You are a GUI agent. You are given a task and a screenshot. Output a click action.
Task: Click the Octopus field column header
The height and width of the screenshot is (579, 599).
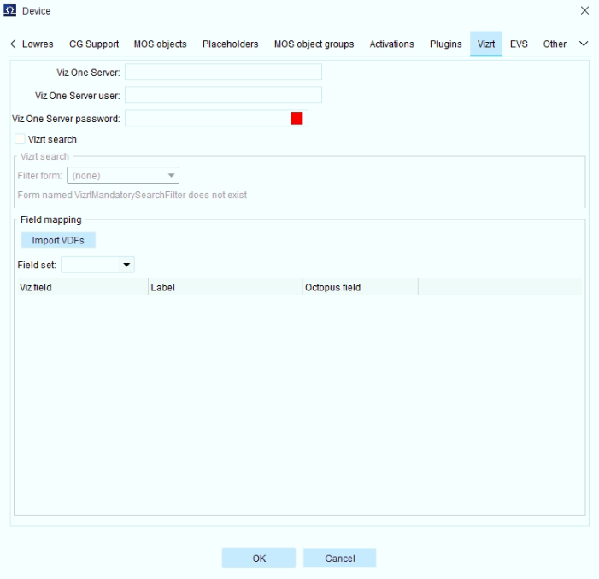tap(361, 287)
